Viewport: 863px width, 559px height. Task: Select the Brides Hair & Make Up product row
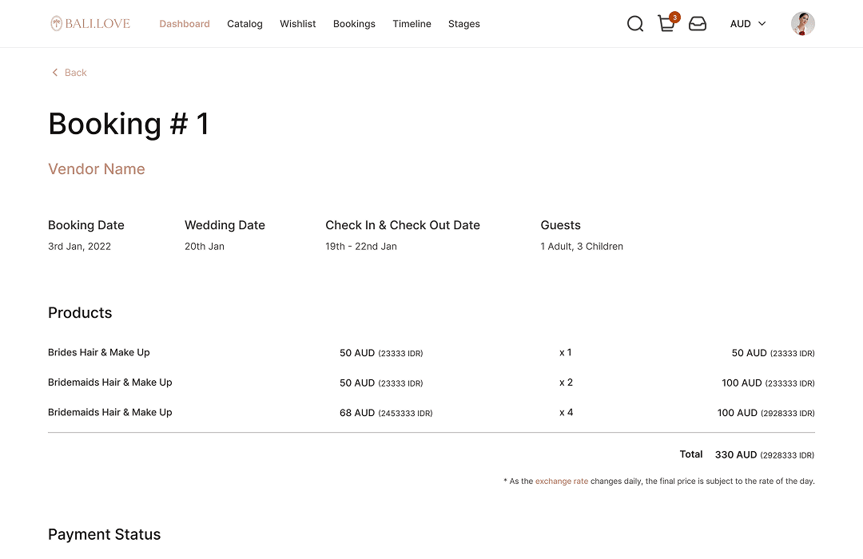click(x=98, y=352)
